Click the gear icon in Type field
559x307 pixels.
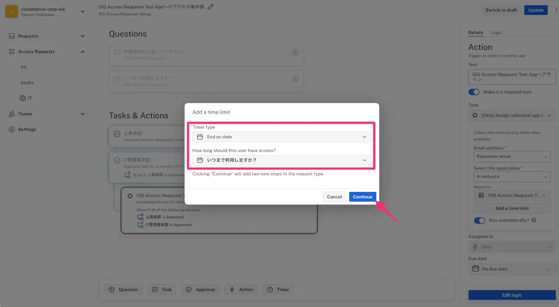click(475, 115)
